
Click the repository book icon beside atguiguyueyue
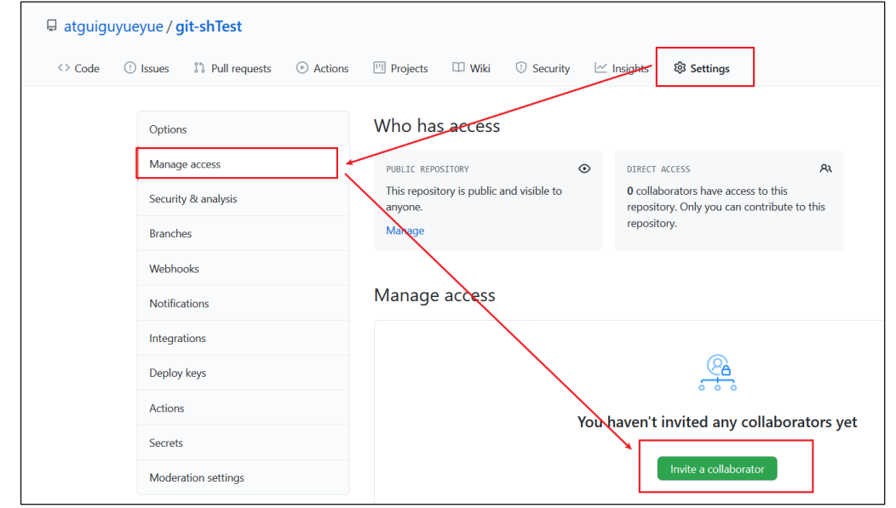click(x=52, y=26)
